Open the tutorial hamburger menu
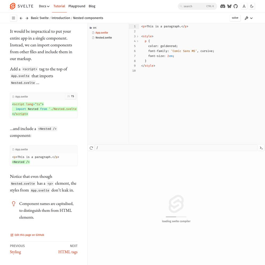The image size is (265, 265). pos(14,18)
